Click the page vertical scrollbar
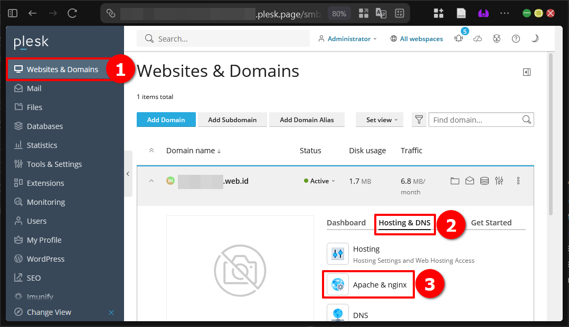This screenshot has height=327, width=569. tap(551, 134)
